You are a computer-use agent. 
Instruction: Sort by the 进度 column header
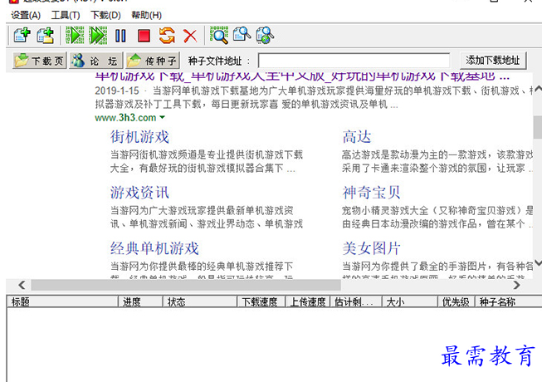point(140,301)
